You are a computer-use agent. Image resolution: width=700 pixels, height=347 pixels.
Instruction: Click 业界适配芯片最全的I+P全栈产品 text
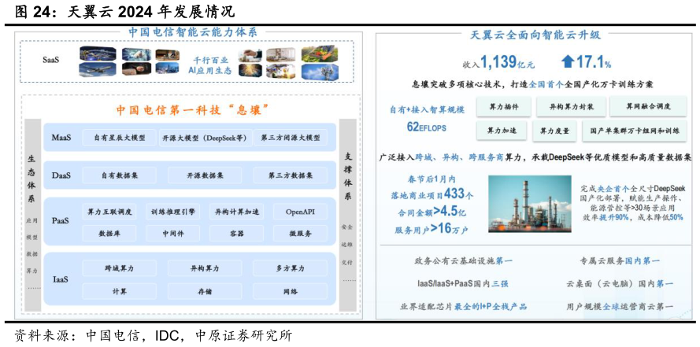464,306
